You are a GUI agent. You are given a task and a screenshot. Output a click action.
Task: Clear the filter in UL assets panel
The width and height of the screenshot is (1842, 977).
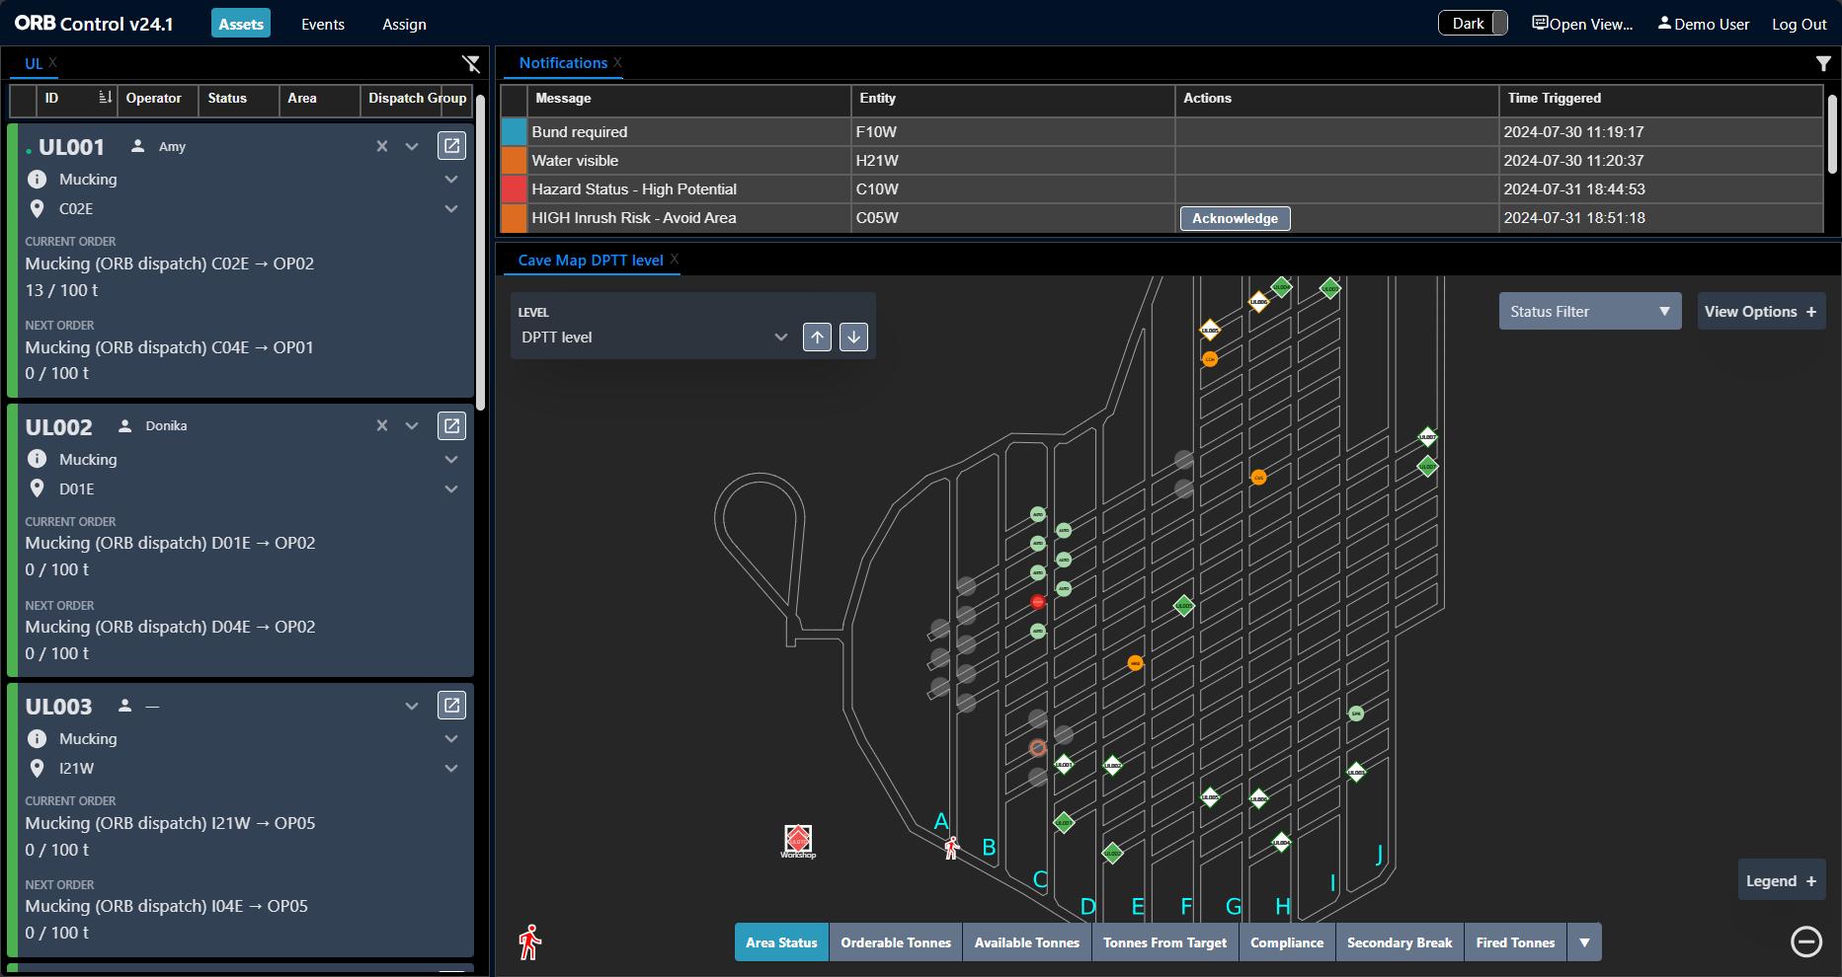tap(471, 64)
